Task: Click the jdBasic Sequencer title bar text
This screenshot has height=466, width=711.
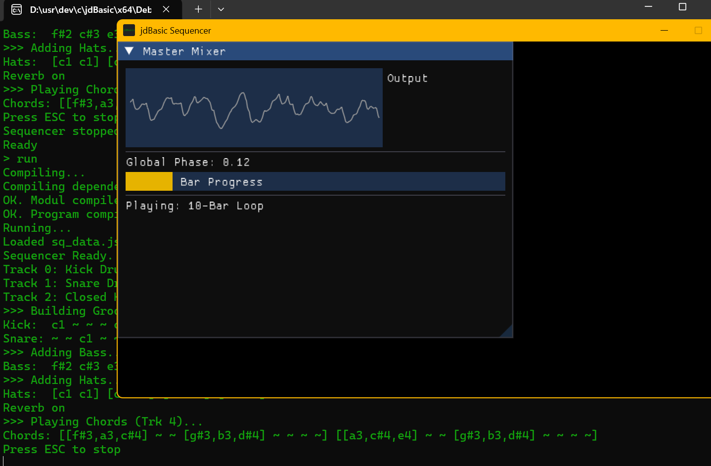Action: point(176,31)
